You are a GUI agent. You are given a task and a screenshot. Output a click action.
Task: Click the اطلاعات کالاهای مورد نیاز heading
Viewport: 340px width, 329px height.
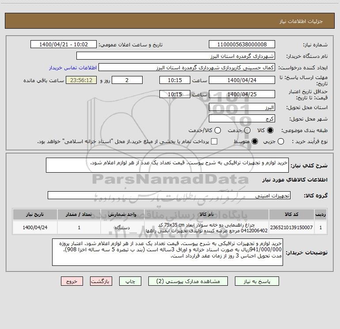(295, 180)
